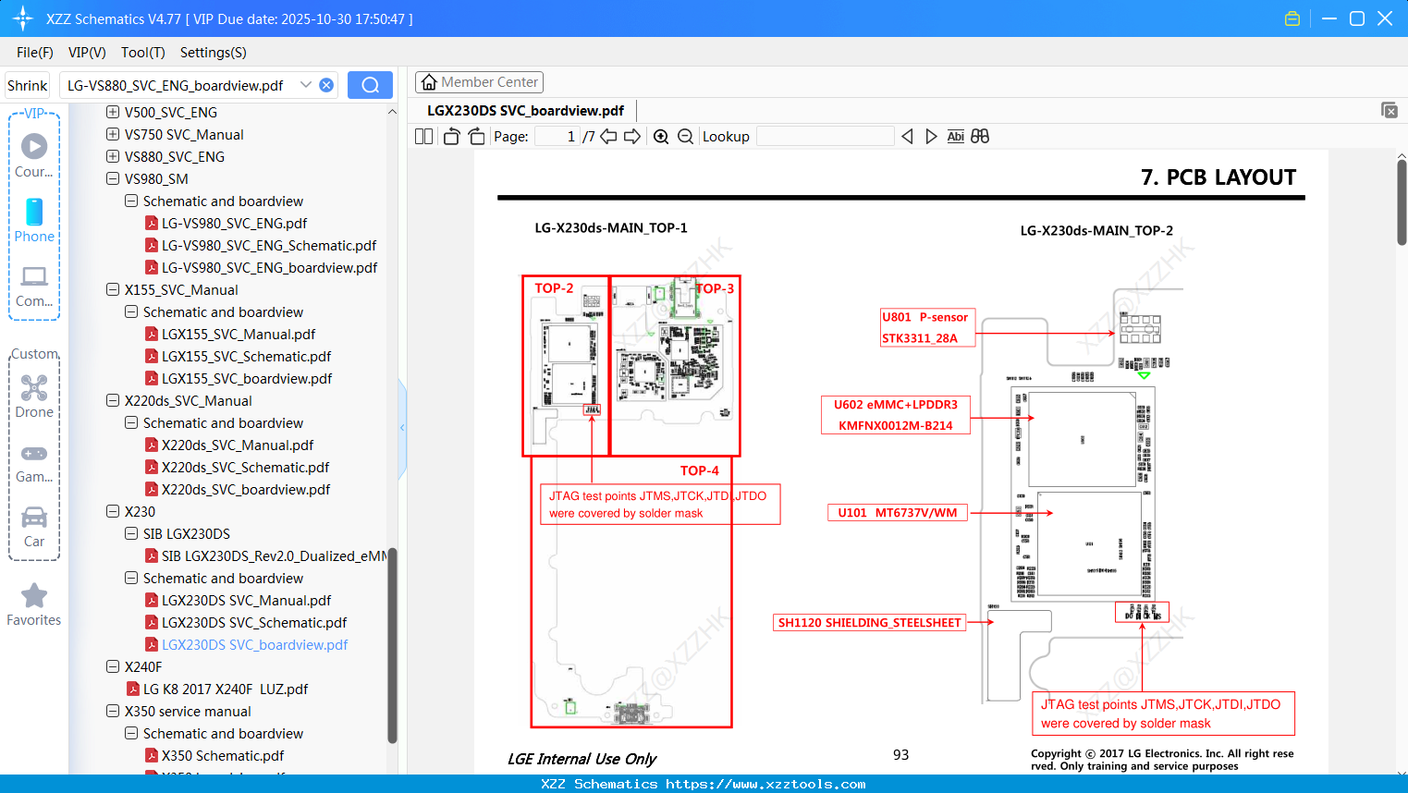Toggle the Shrink sidebar option
This screenshot has height=793, width=1408.
pos(27,84)
